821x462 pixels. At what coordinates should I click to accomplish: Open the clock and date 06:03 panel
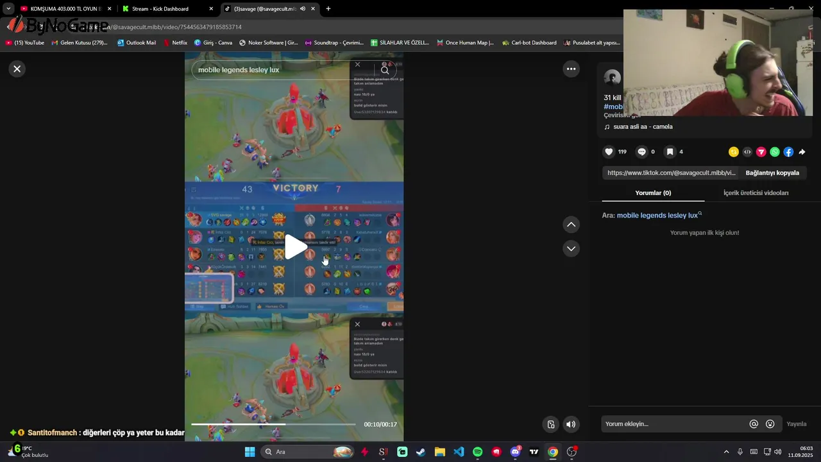[x=801, y=452]
